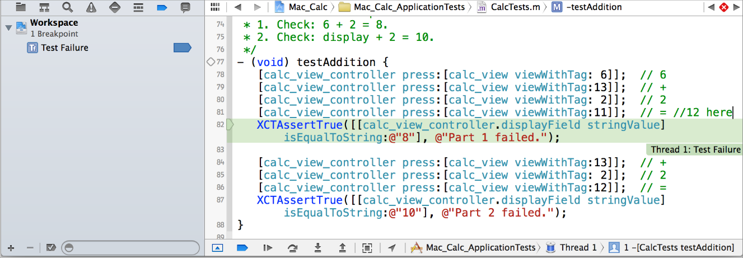Open the Thread 1 debug bar menu
The width and height of the screenshot is (743, 258).
pos(571,247)
